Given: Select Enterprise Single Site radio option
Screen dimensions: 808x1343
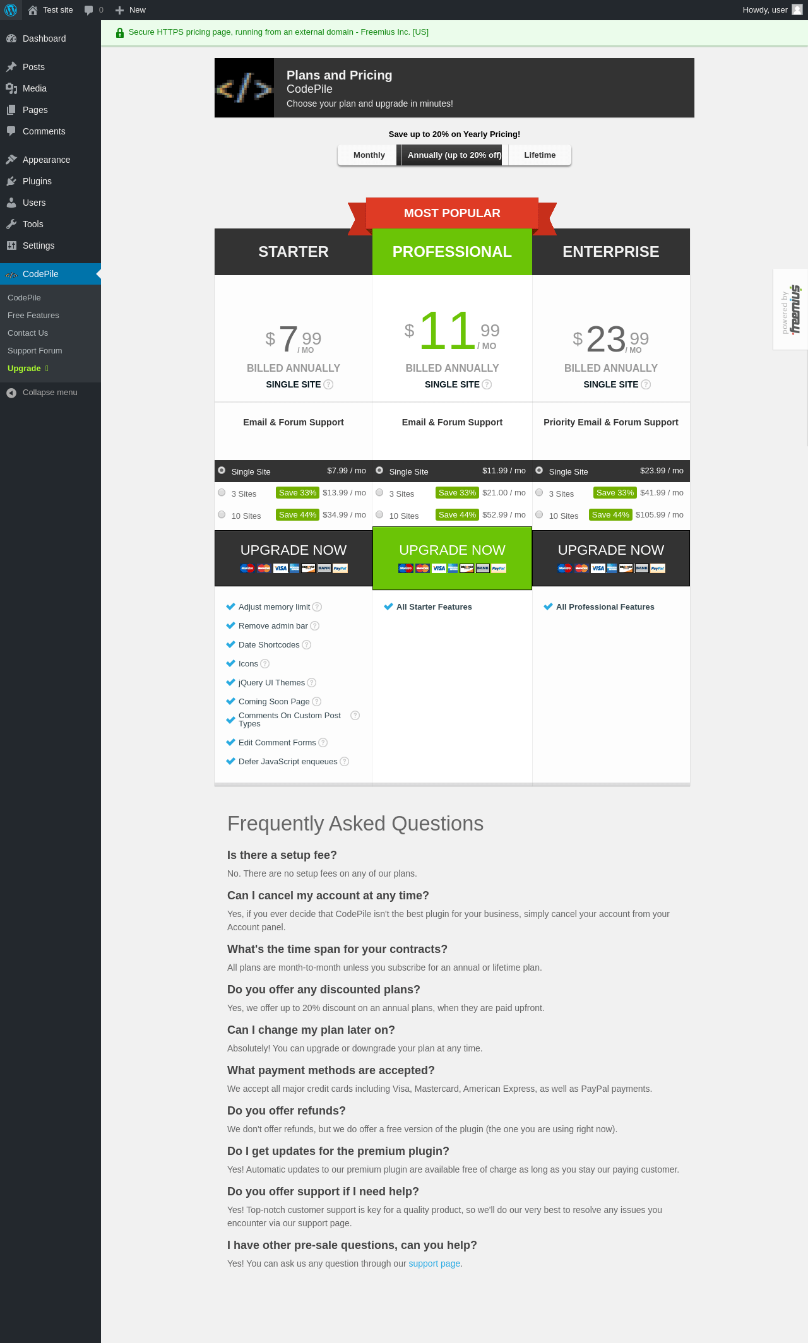Looking at the screenshot, I should point(539,470).
